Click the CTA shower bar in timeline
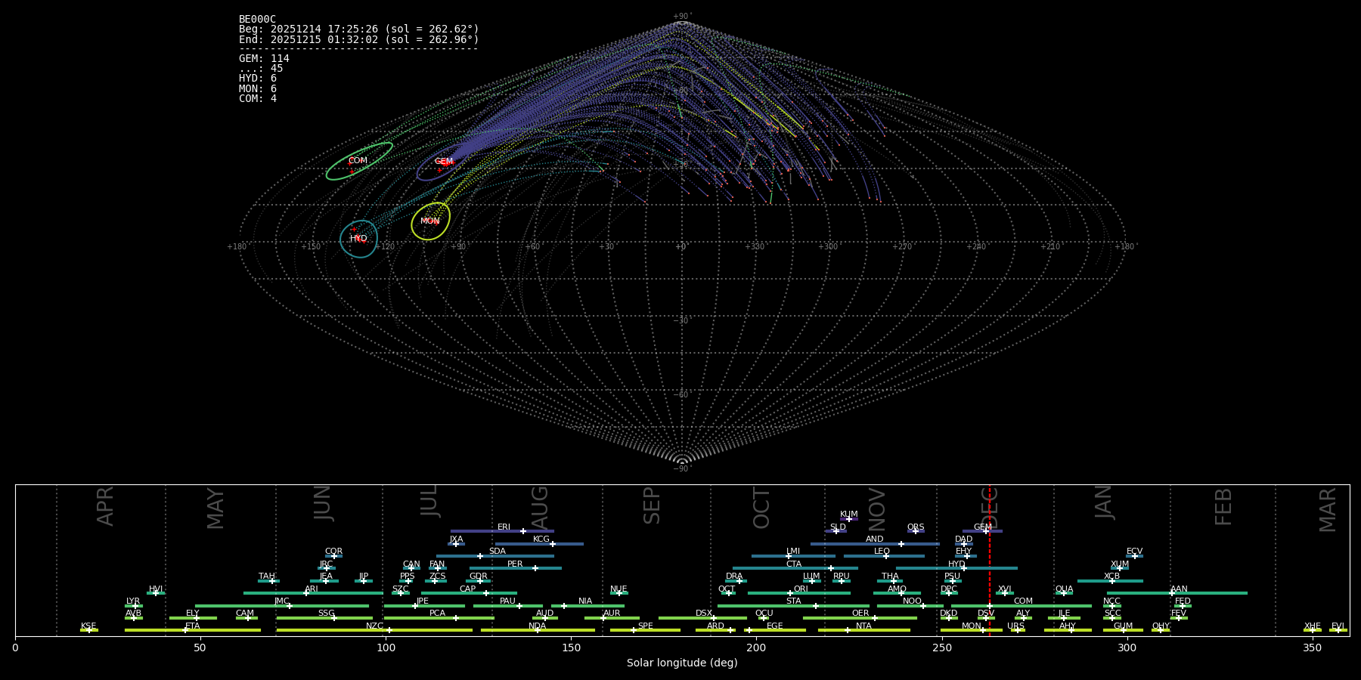This screenshot has width=1361, height=680. [x=795, y=568]
